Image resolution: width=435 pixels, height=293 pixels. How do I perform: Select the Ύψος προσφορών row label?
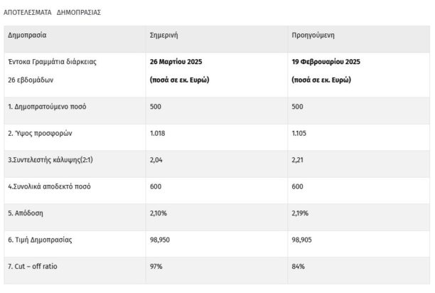(41, 133)
